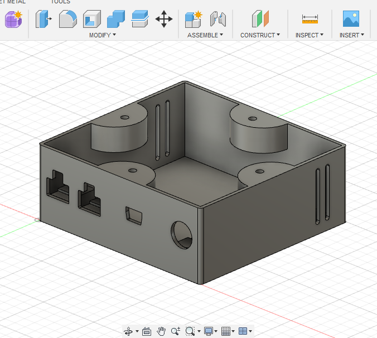Expand the Viewports dropdown arrow

tap(250, 331)
